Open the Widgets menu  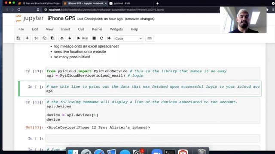pos(116,29)
